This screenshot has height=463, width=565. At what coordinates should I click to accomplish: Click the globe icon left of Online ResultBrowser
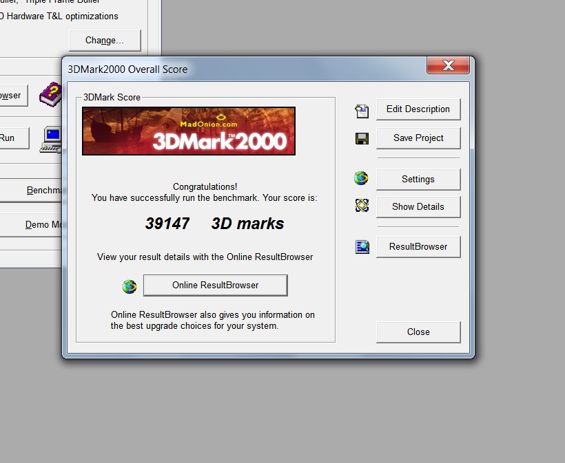130,287
